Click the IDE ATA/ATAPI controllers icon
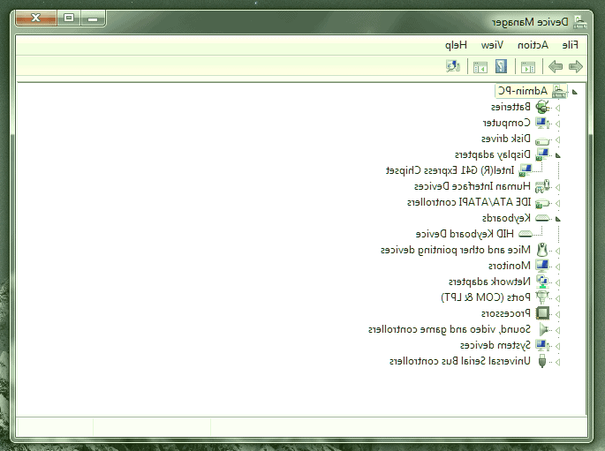The image size is (605, 451). [x=542, y=203]
